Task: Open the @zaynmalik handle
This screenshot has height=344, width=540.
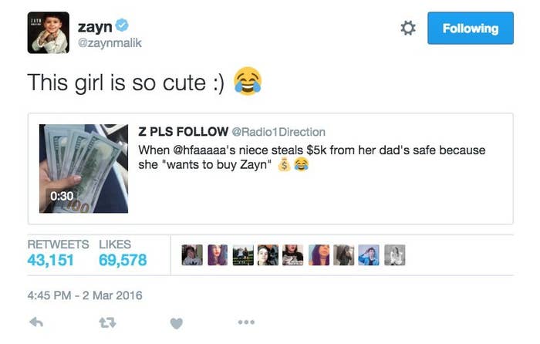Action: pyautogui.click(x=110, y=43)
